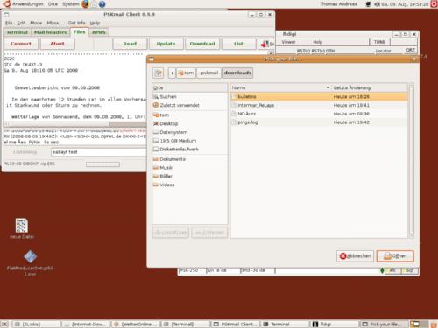Click the blue Help icon in top panel

coord(102,4)
